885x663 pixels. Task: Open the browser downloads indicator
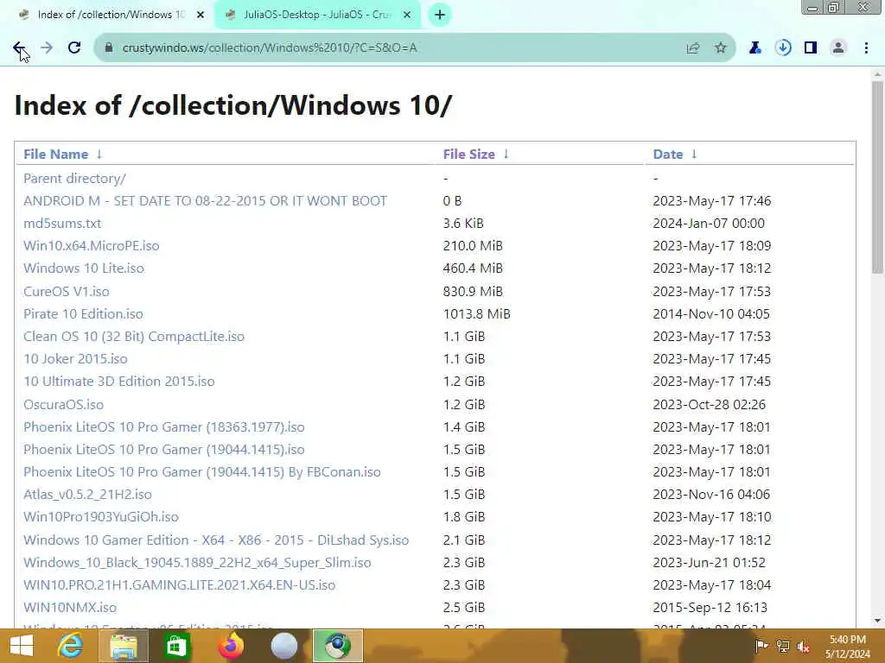[x=783, y=48]
